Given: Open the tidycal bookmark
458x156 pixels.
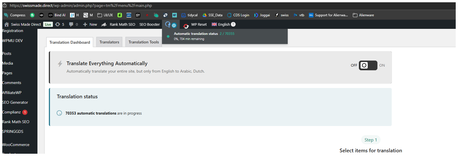Looking at the screenshot, I should tap(189, 15).
